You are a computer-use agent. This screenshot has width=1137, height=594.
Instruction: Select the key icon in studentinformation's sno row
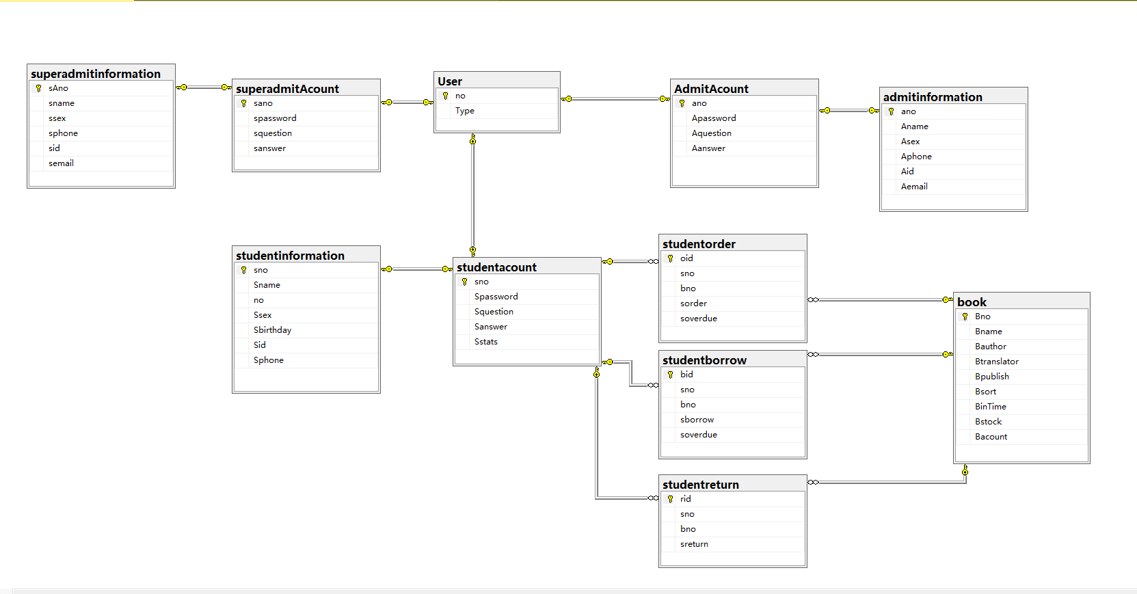pyautogui.click(x=244, y=270)
